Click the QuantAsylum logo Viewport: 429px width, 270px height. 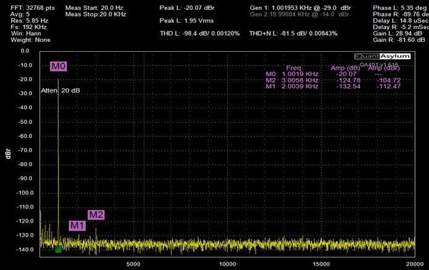pyautogui.click(x=383, y=56)
